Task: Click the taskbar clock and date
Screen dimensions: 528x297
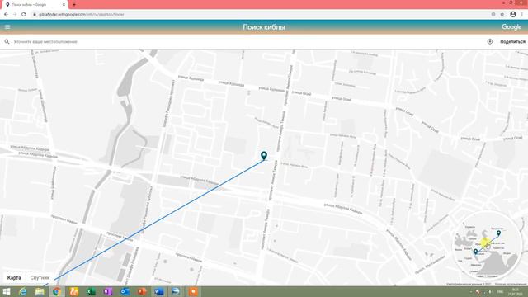Action: 515,291
